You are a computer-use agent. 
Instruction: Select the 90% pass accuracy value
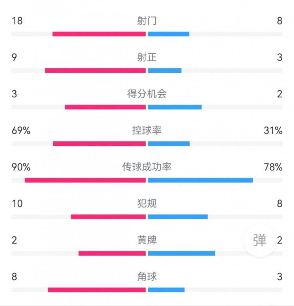click(x=21, y=167)
